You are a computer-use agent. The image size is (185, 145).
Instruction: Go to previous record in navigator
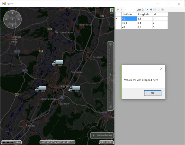click(122, 10)
